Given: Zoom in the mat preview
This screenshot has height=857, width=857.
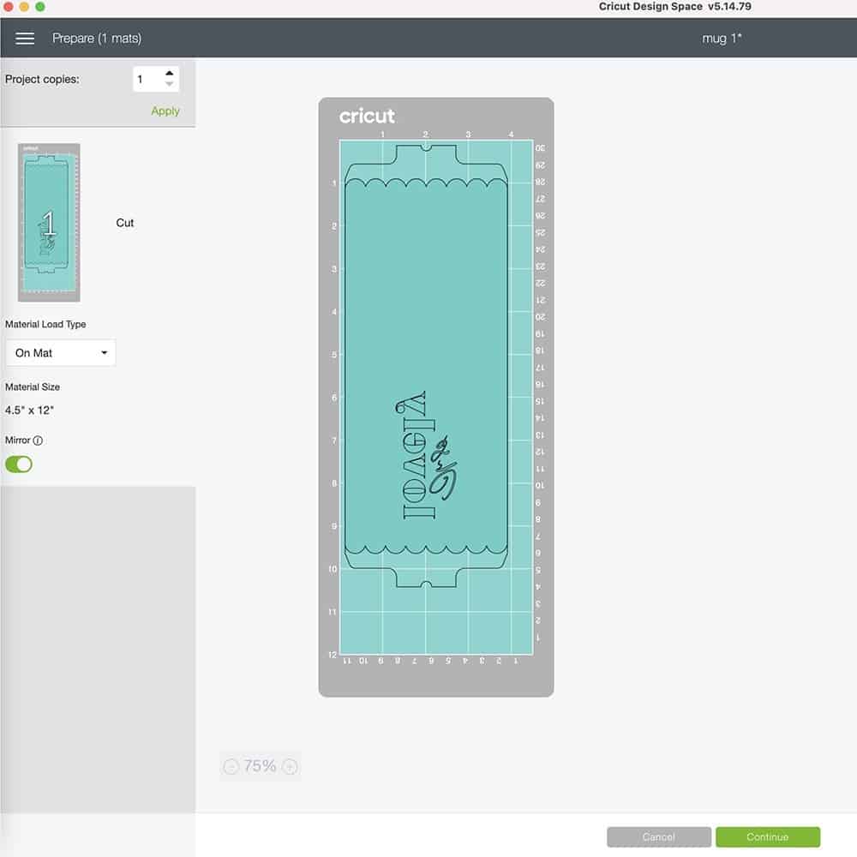Looking at the screenshot, I should pos(291,767).
